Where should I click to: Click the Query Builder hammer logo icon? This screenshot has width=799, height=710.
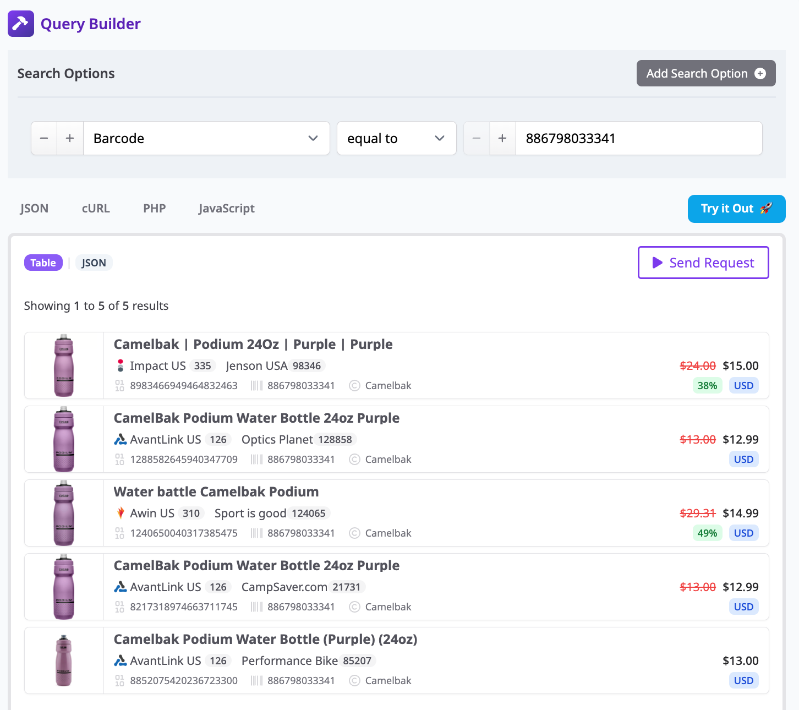pyautogui.click(x=21, y=24)
